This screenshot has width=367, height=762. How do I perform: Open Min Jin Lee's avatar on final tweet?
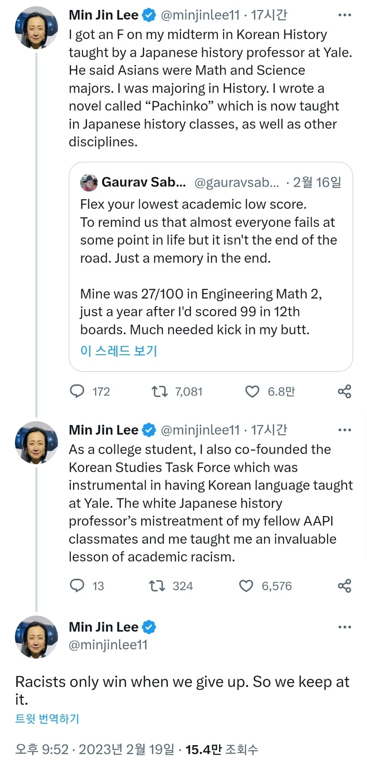[x=36, y=637]
